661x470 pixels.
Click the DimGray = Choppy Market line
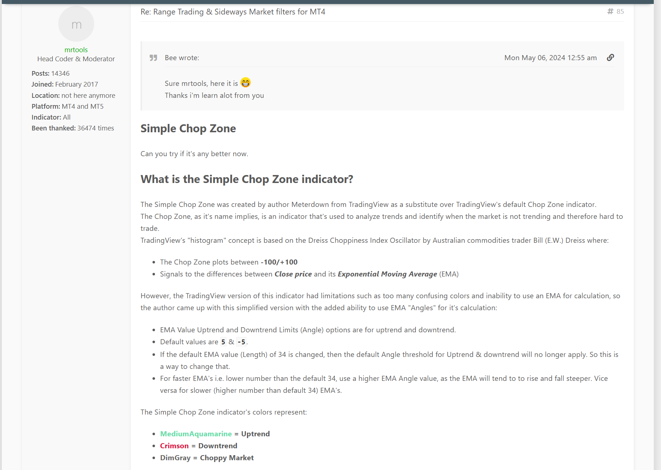coord(207,458)
